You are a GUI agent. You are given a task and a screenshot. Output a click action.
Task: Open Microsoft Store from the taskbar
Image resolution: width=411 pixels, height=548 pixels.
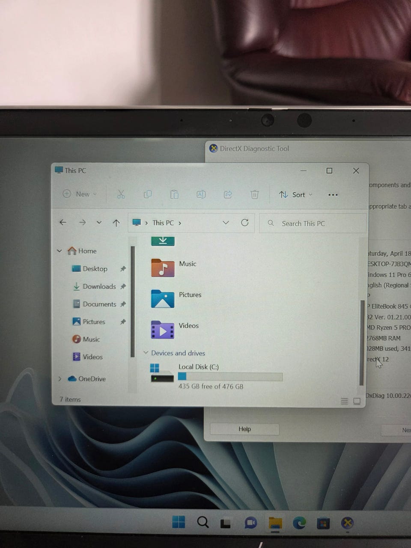pyautogui.click(x=323, y=523)
